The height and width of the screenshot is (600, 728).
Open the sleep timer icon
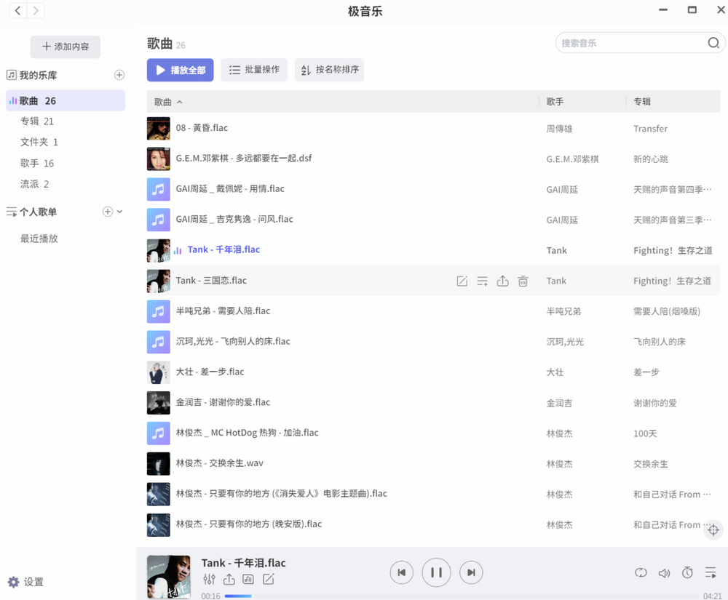coord(687,573)
